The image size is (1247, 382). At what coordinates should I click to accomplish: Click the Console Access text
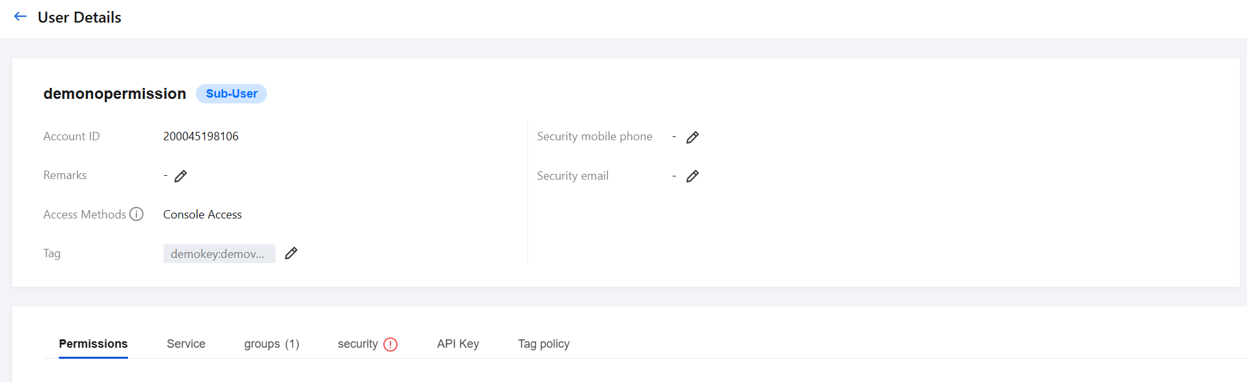click(x=202, y=215)
